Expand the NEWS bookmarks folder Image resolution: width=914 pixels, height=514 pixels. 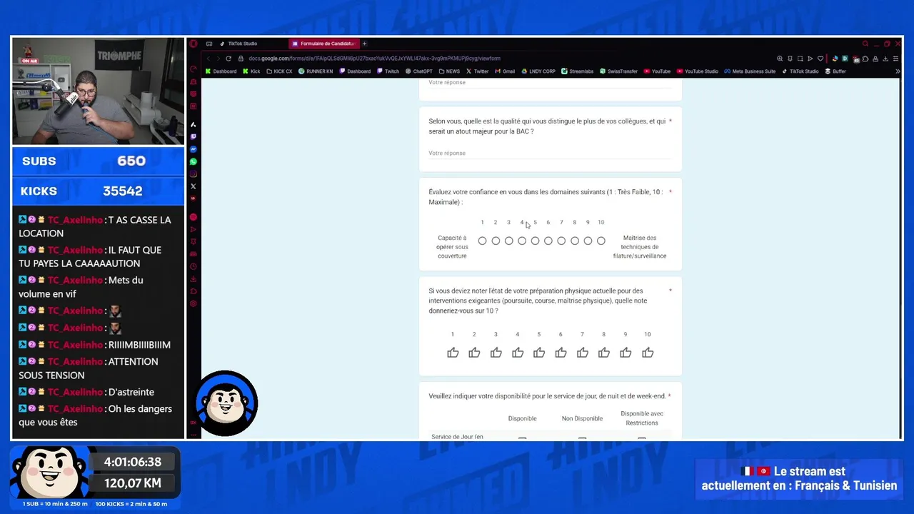pyautogui.click(x=449, y=71)
